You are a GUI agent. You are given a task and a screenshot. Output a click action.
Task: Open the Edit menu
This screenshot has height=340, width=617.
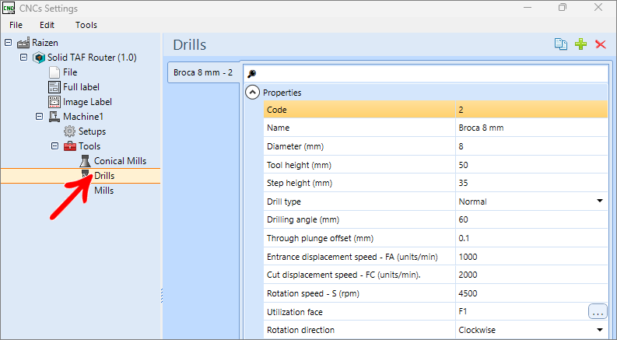coord(47,25)
